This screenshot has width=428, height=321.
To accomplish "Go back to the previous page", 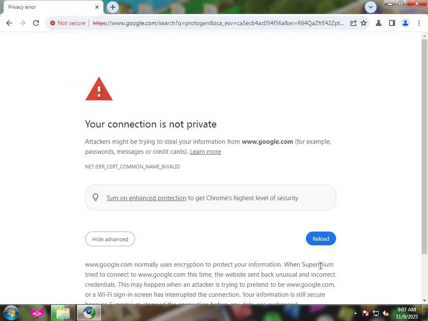I will (9, 23).
